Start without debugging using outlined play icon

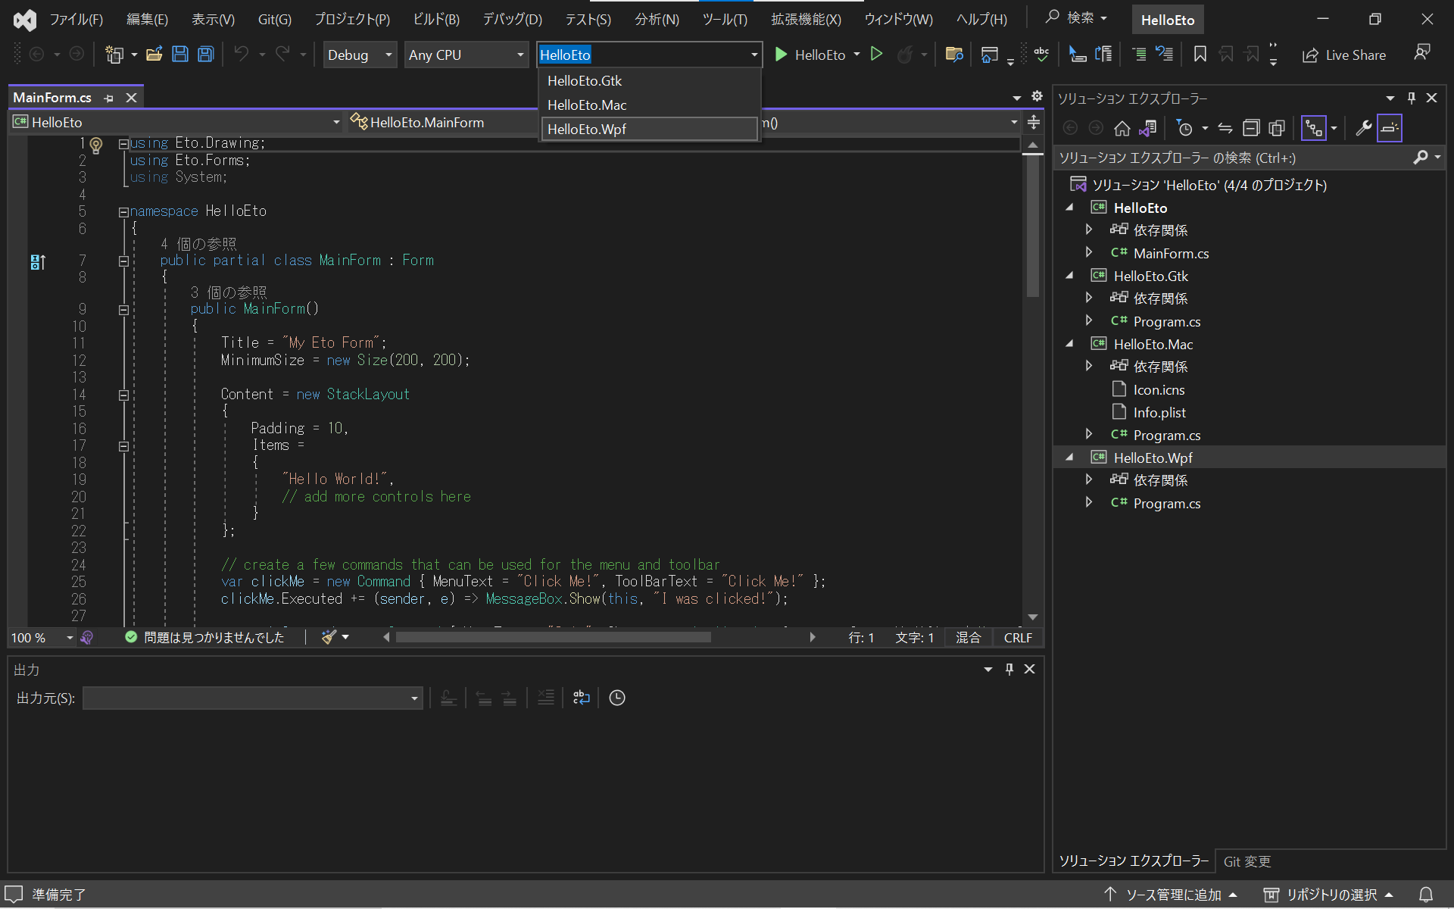pos(876,55)
